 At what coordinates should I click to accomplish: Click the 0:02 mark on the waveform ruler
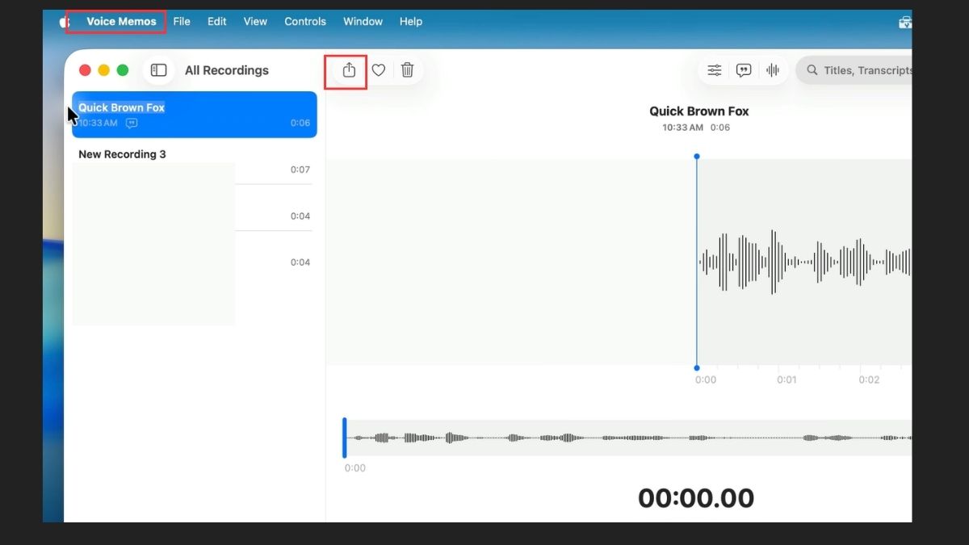click(869, 379)
